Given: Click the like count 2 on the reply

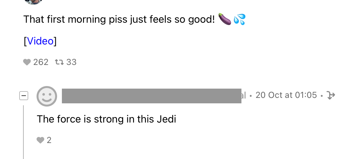Looking at the screenshot, I should coord(49,140).
